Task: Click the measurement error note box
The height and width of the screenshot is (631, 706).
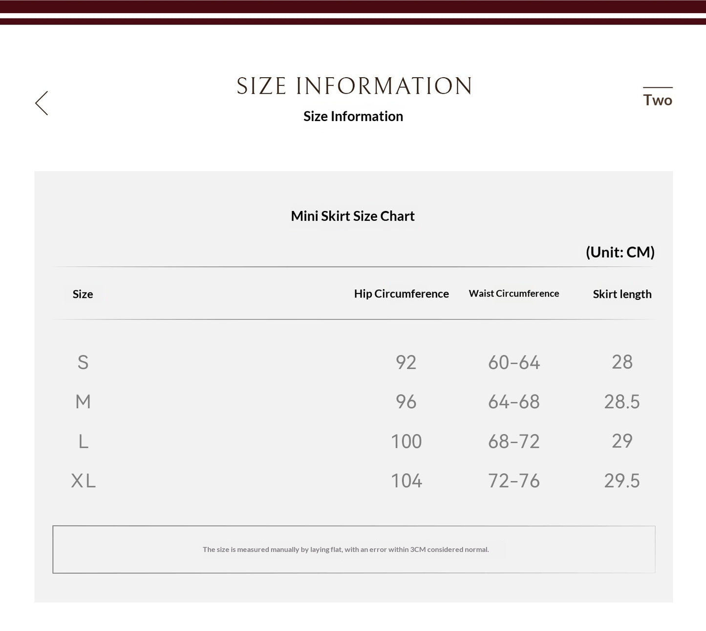Action: pos(354,549)
